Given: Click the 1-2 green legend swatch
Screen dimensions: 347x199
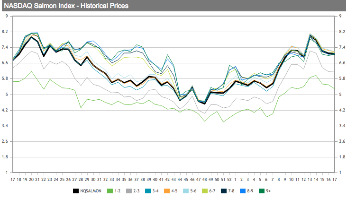Looking at the screenshot, I should [x=110, y=191].
